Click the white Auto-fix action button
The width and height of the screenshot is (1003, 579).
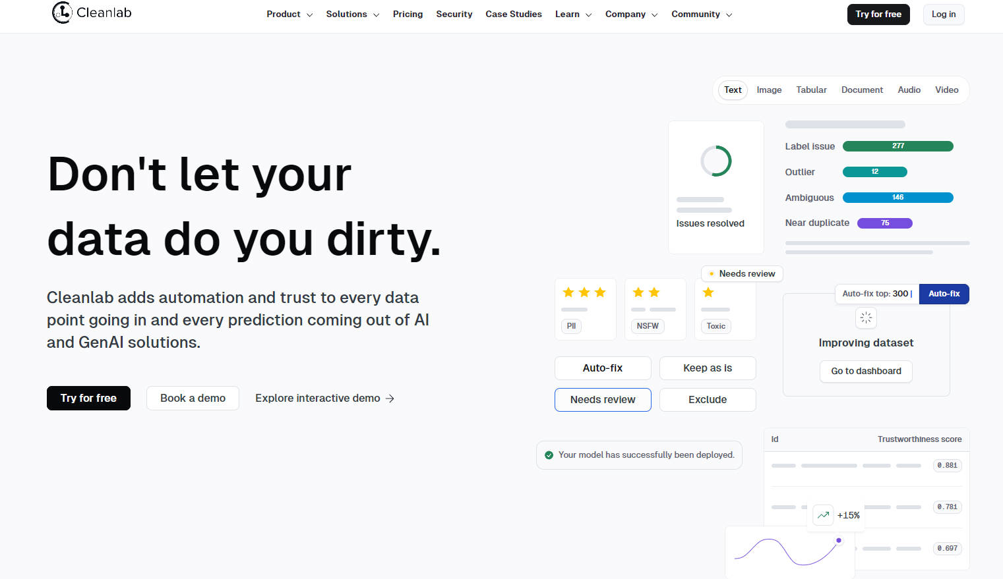(x=603, y=368)
